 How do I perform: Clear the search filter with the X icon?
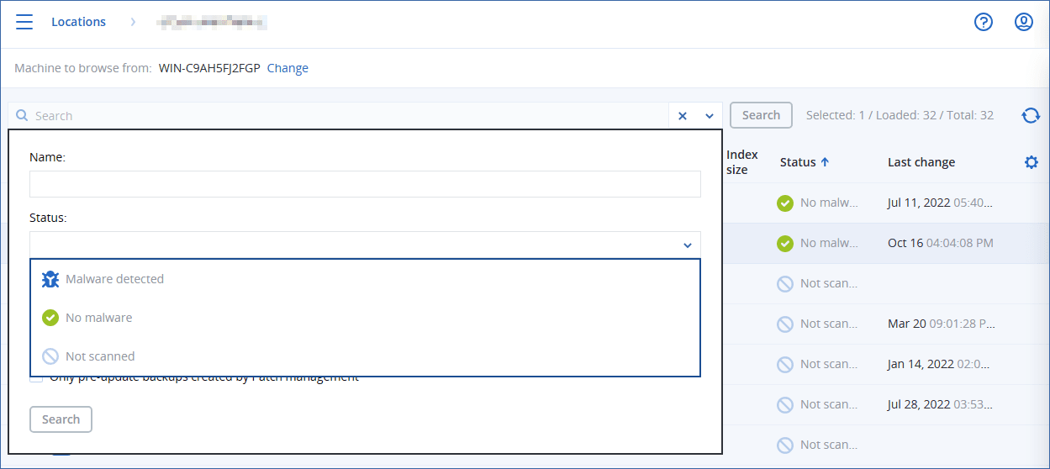click(683, 116)
